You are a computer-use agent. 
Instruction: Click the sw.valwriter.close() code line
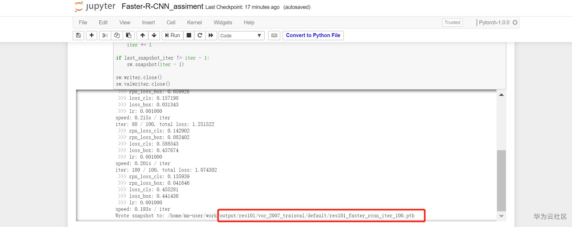[143, 84]
